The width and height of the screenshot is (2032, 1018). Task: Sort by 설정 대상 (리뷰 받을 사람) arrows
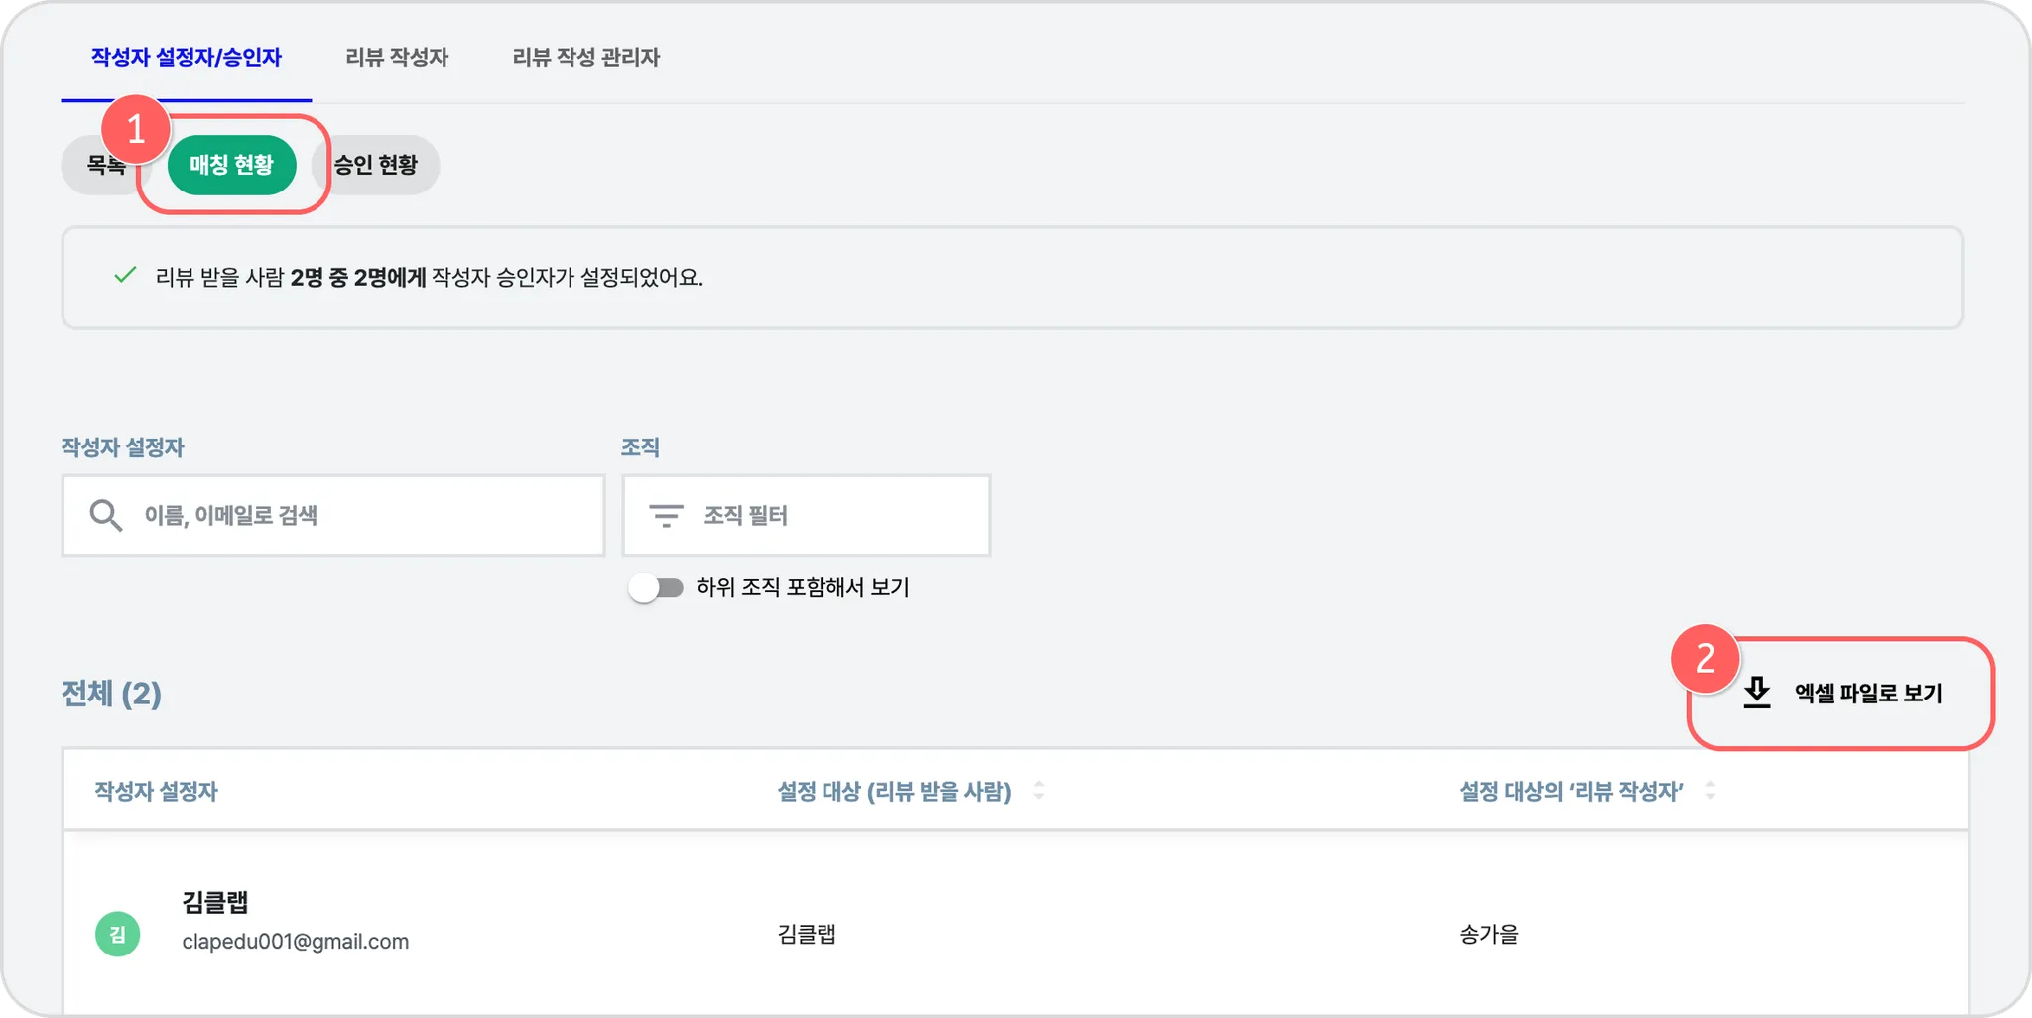point(1039,791)
